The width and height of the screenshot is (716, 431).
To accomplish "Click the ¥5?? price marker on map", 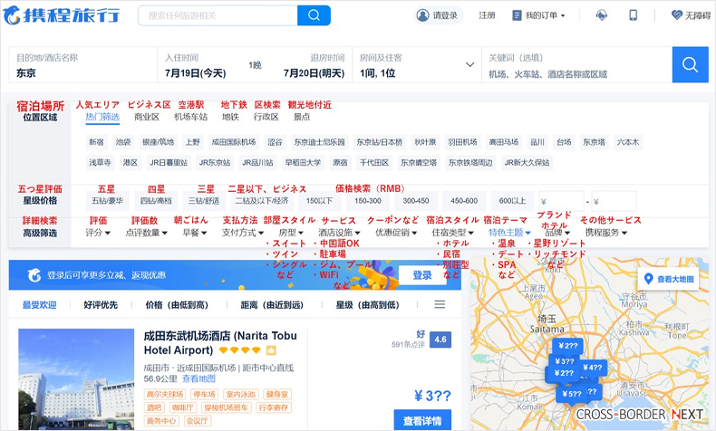I will point(571,394).
